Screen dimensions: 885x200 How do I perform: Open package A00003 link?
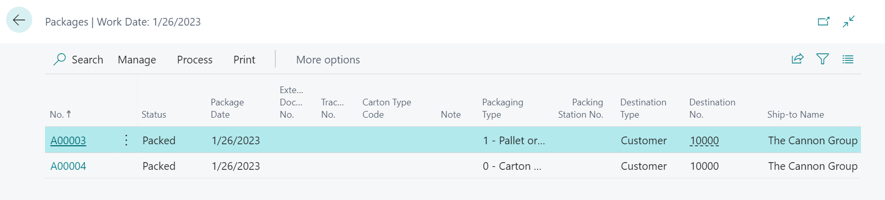click(x=68, y=141)
